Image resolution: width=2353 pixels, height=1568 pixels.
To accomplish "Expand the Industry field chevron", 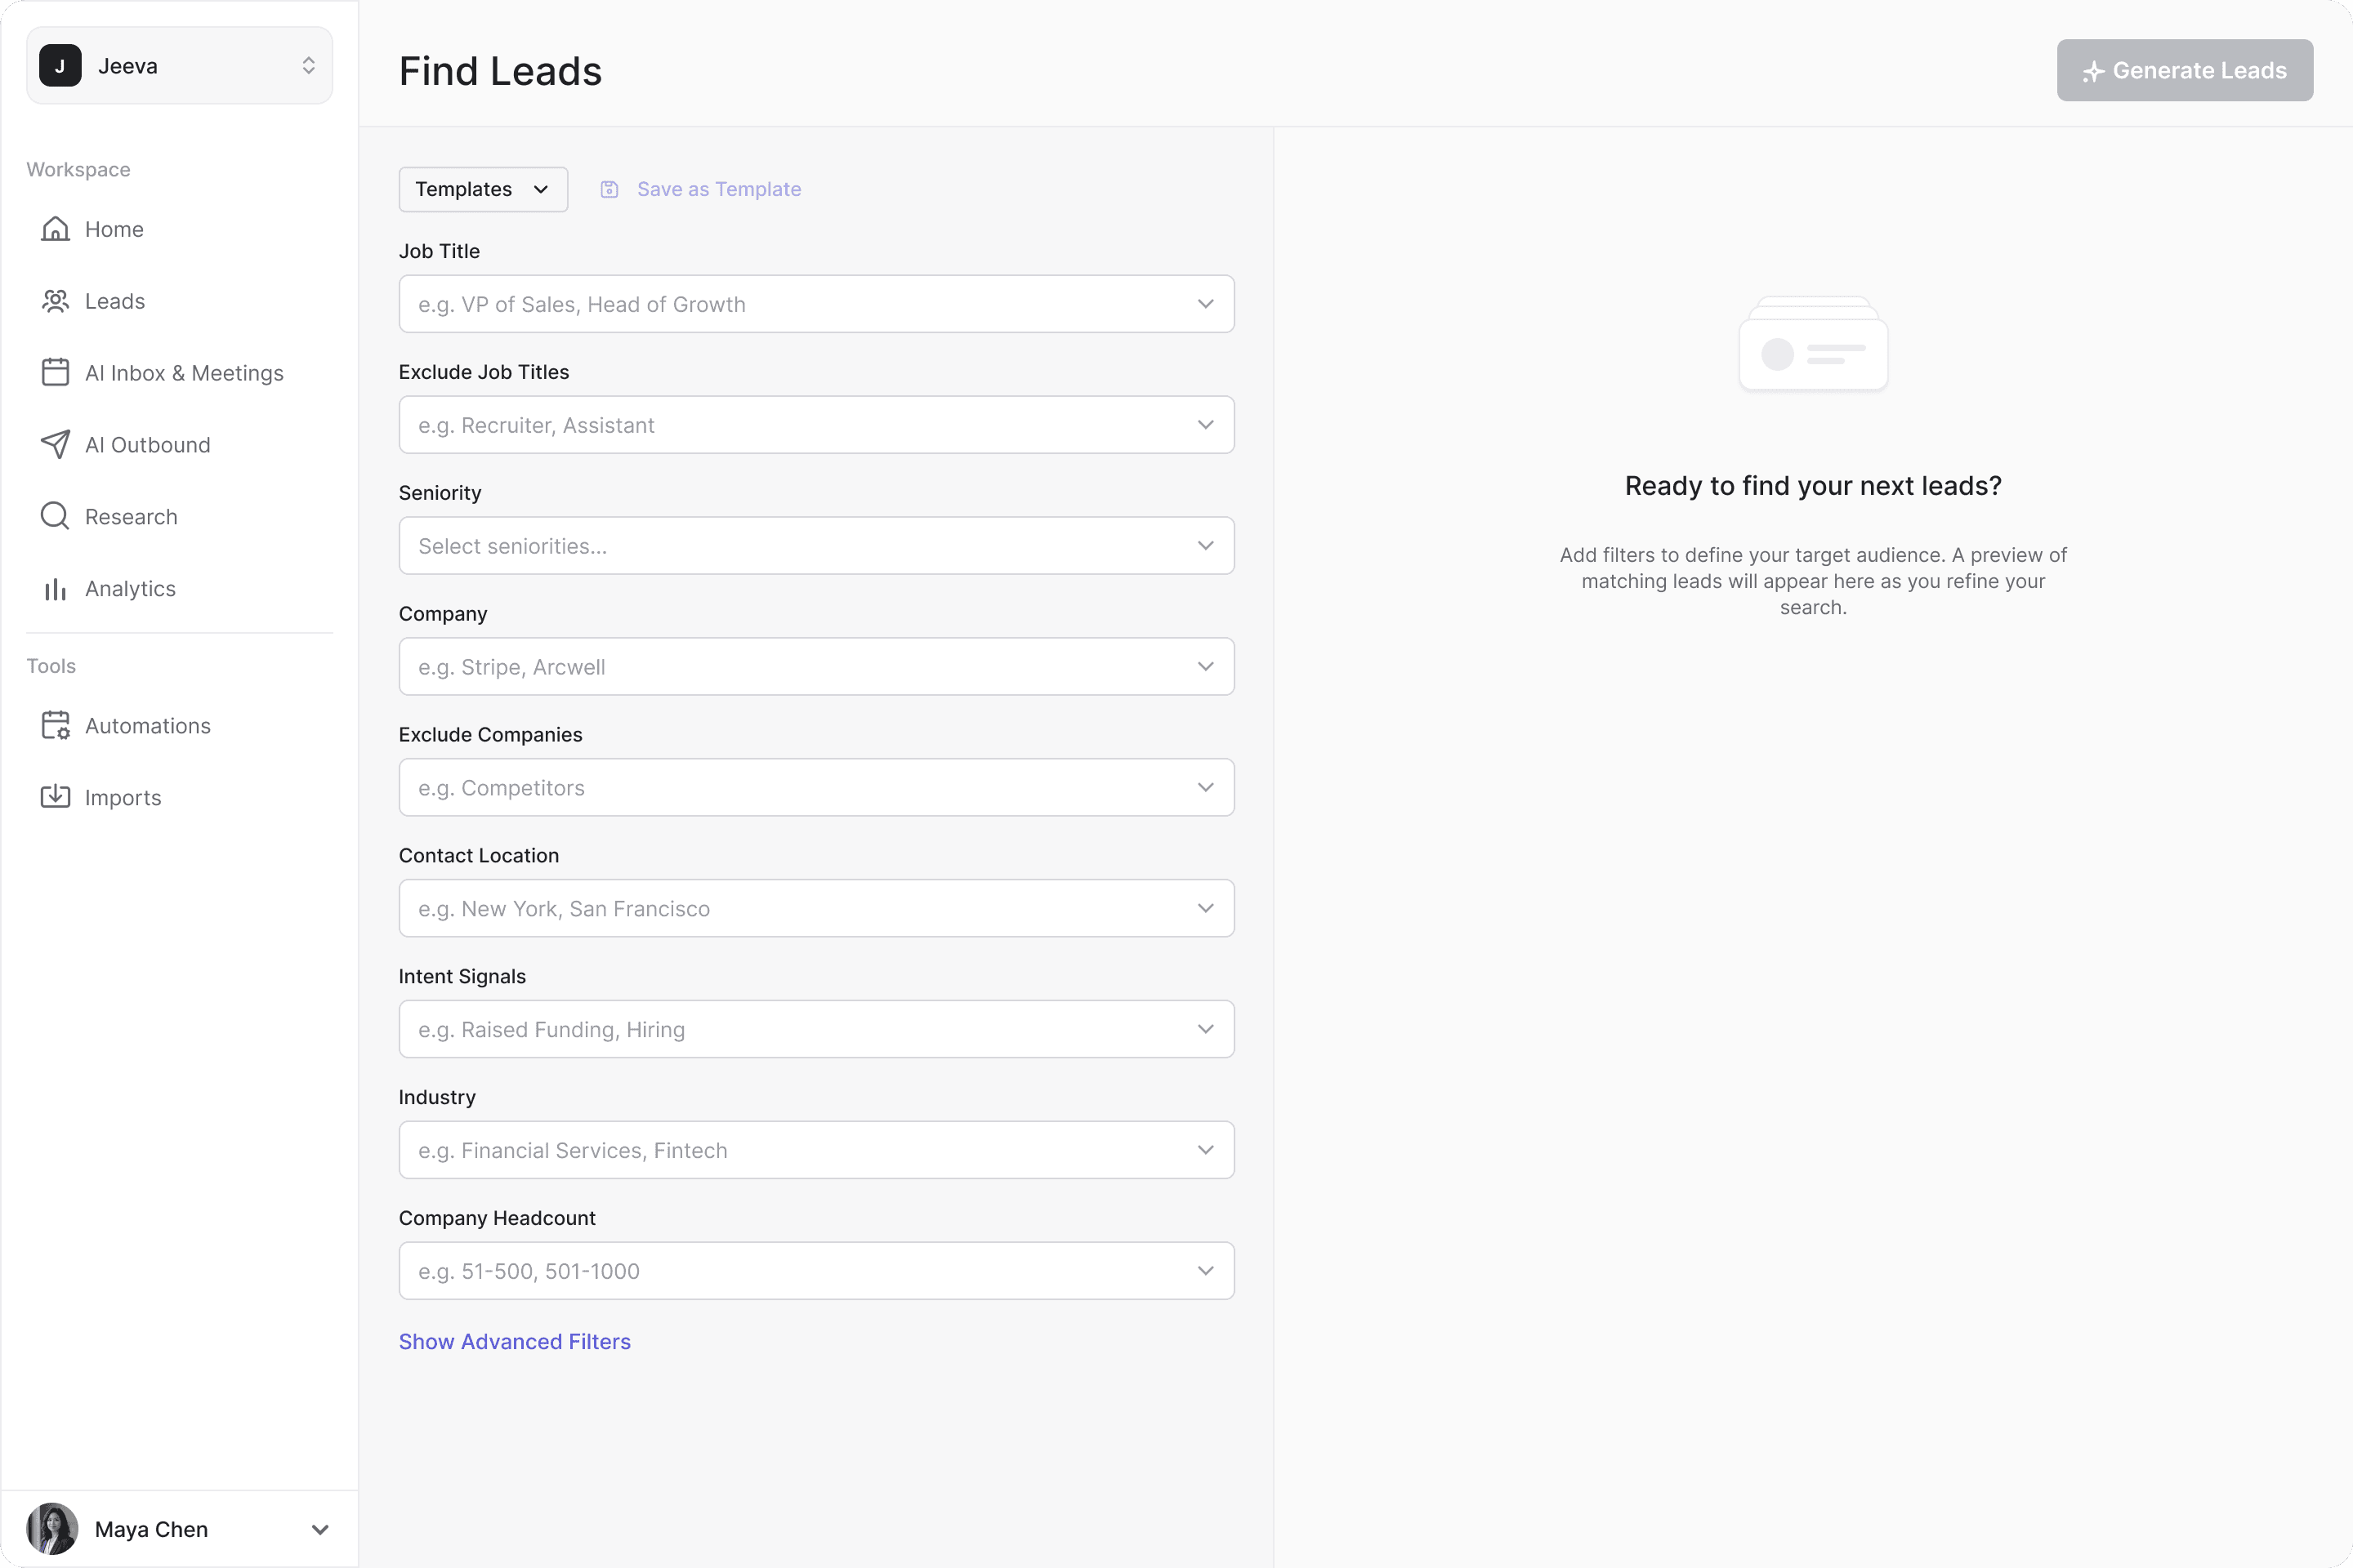I will tap(1206, 1150).
